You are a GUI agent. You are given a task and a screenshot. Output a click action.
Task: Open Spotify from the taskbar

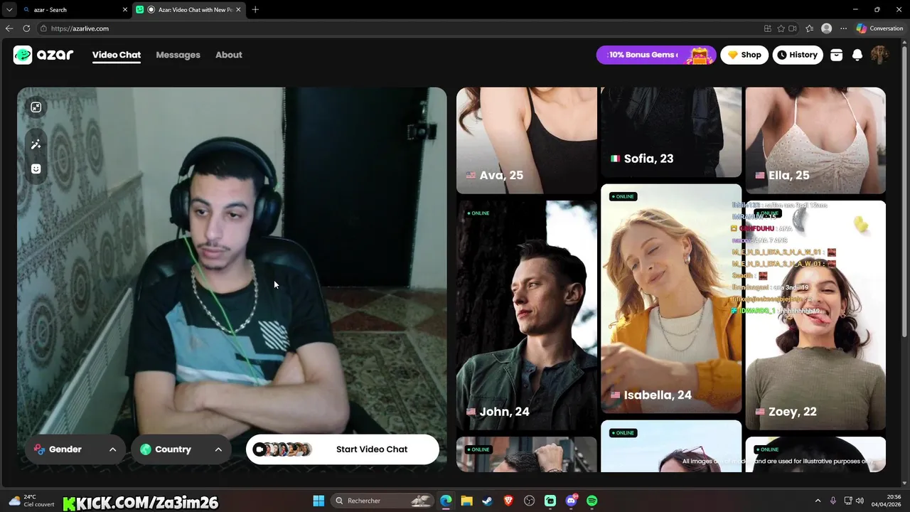pyautogui.click(x=592, y=501)
